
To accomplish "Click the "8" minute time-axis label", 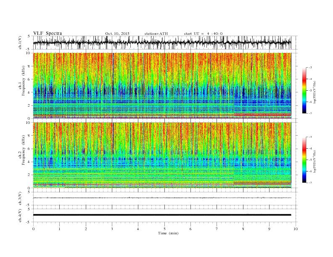I will [x=243, y=229].
